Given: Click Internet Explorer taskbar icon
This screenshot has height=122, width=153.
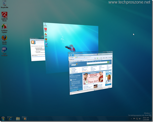Looking at the screenshot, I should 11,119.
